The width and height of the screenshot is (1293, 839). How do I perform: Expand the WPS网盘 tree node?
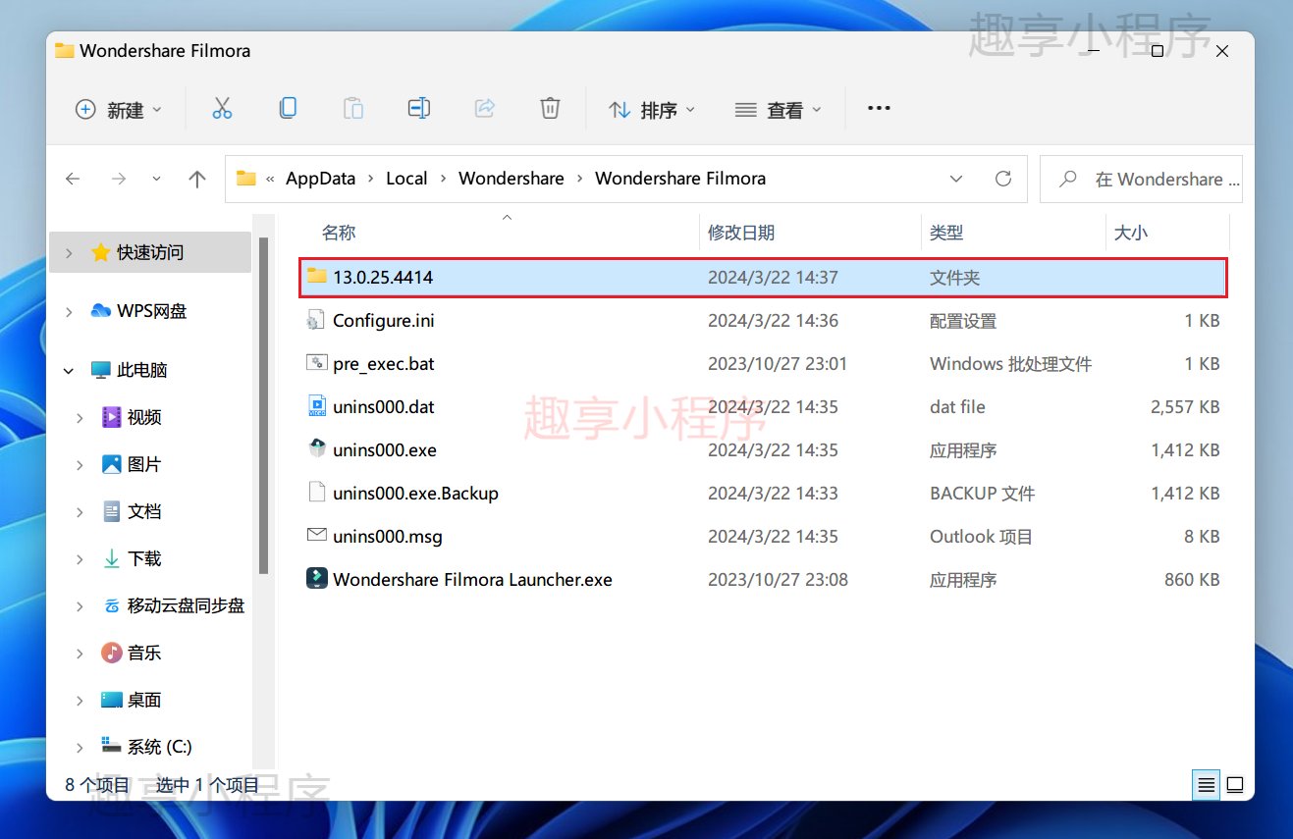tap(69, 311)
